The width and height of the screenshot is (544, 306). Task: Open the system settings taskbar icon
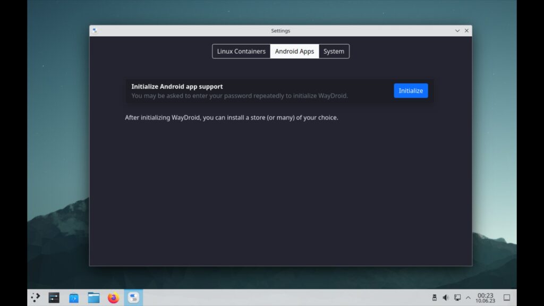tap(54, 297)
